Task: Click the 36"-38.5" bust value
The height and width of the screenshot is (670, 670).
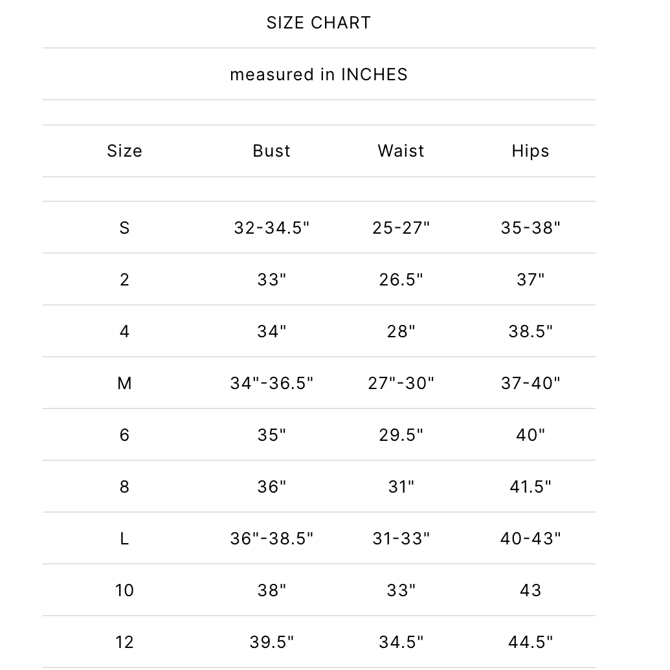Action: pos(271,539)
